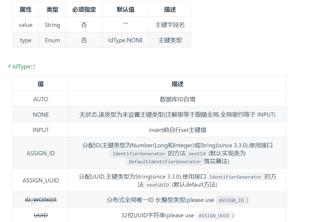Click ASSIGN_UUID code in the UUID row
Screen dimensions: 327x222
[x=214, y=216]
